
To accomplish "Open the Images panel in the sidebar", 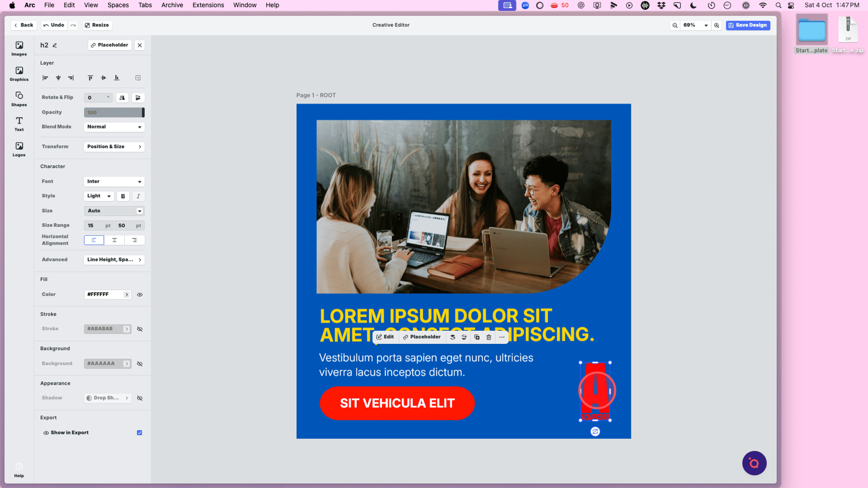I will [19, 48].
